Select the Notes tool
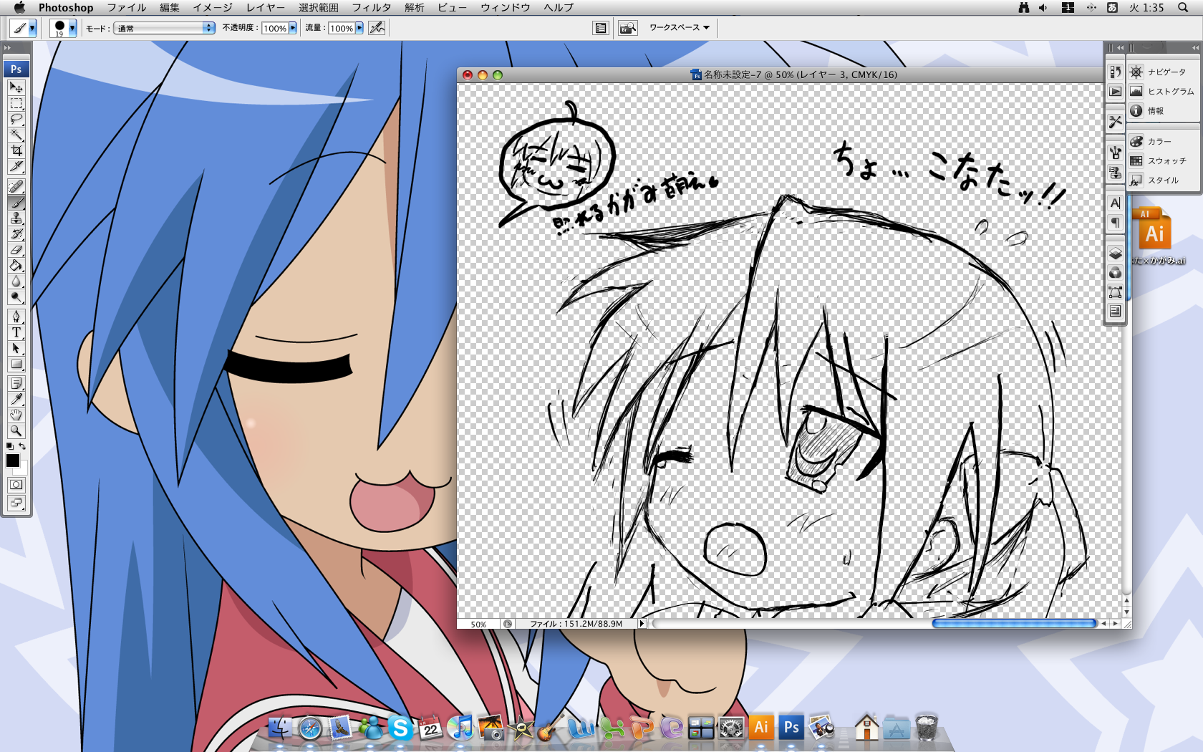Image resolution: width=1203 pixels, height=752 pixels. (16, 383)
